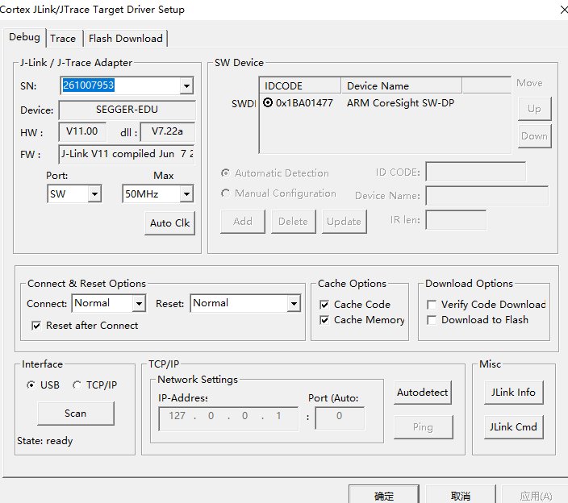The image size is (568, 503).
Task: Toggle the Cache Code checkbox
Action: [324, 305]
